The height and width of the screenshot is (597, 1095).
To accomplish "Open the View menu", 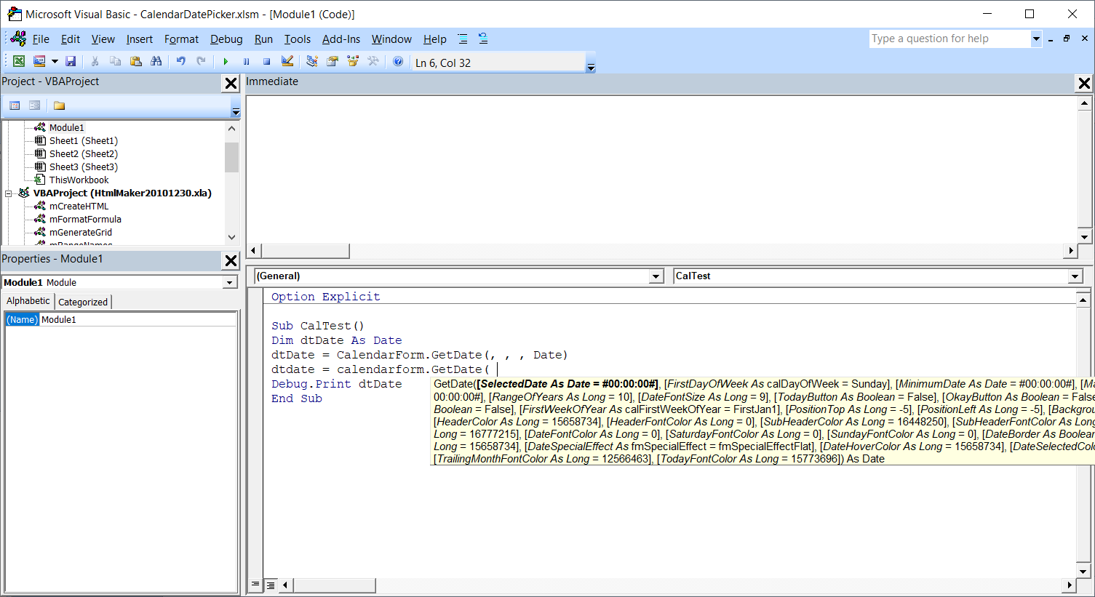I will [103, 39].
